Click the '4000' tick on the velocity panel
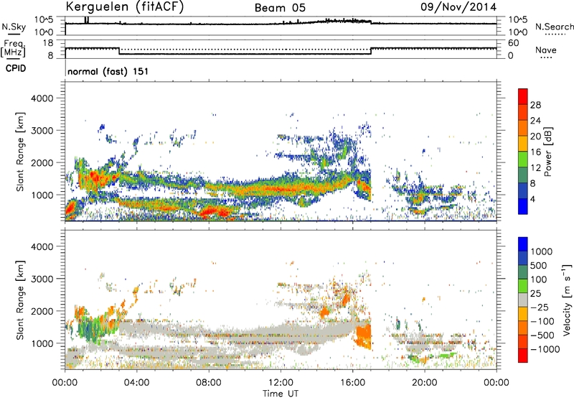 42,246
